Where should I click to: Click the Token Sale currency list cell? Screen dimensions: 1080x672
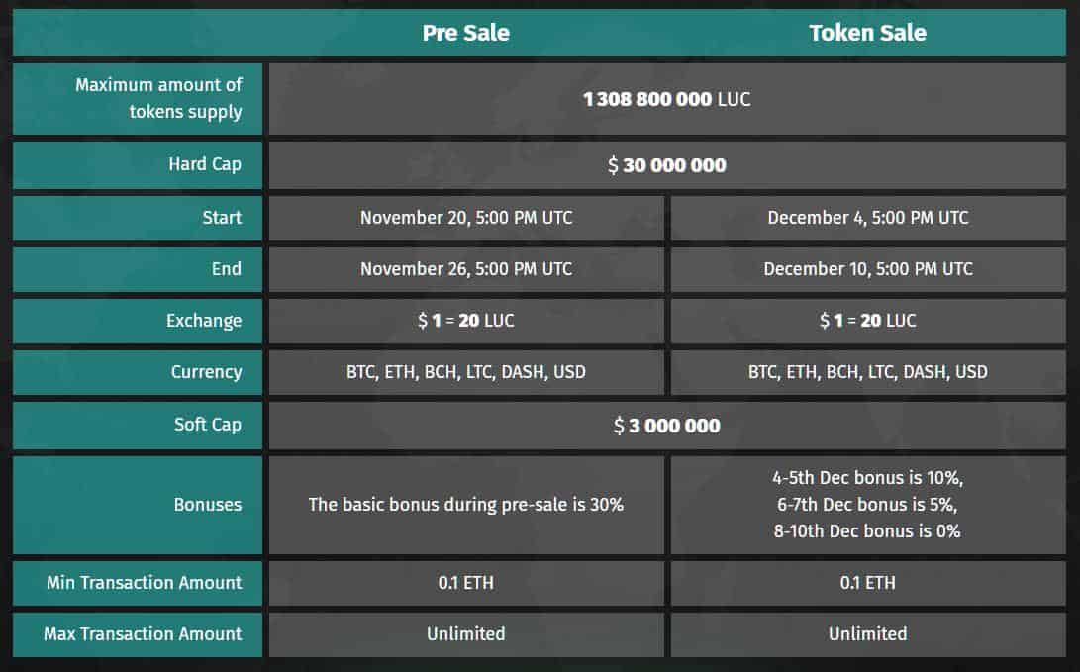[x=868, y=372]
